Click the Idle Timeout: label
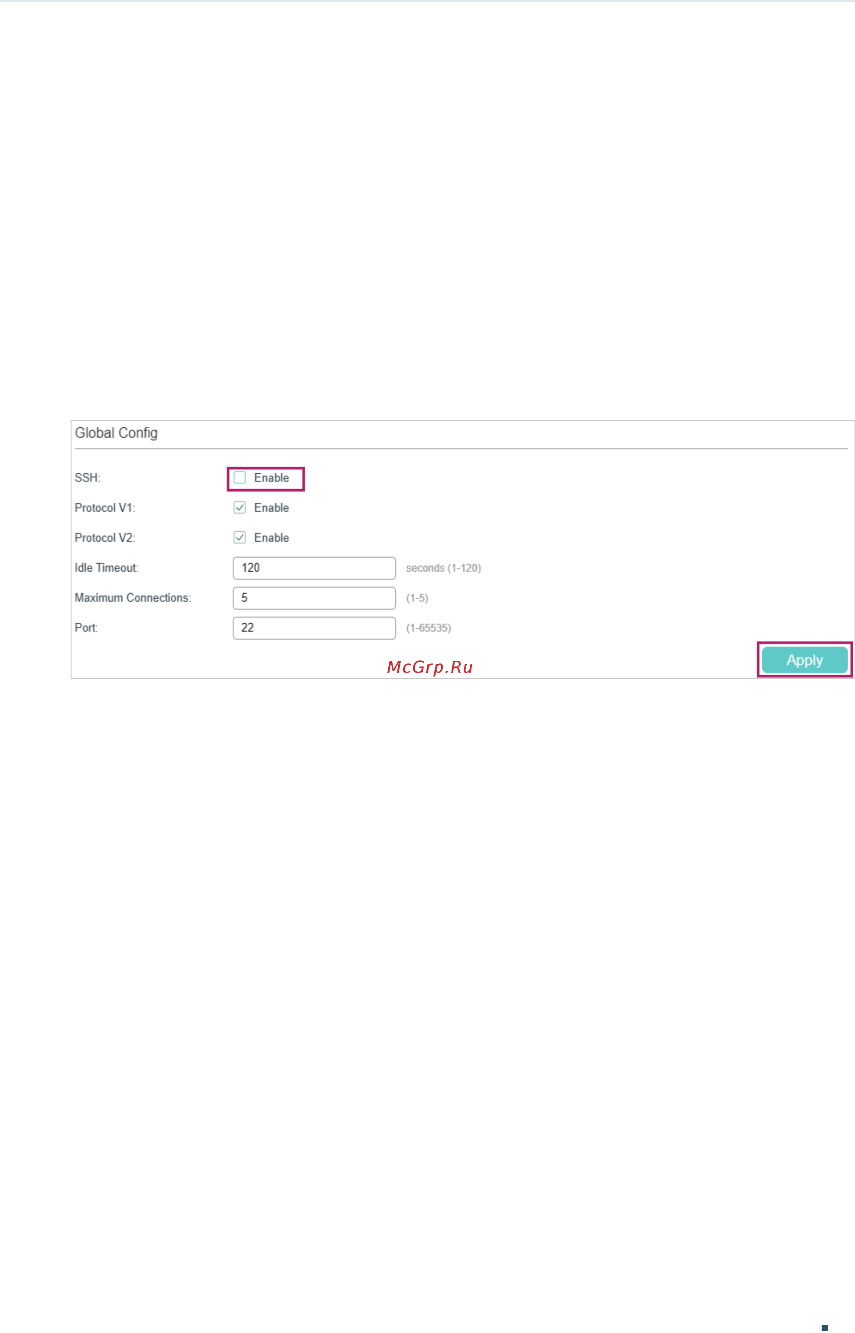This screenshot has height=1333, width=855. pyautogui.click(x=107, y=568)
